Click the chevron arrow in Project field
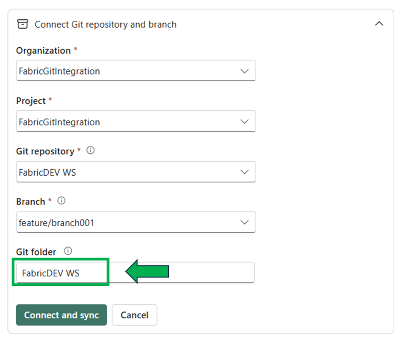This screenshot has width=394, height=356. pyautogui.click(x=244, y=121)
